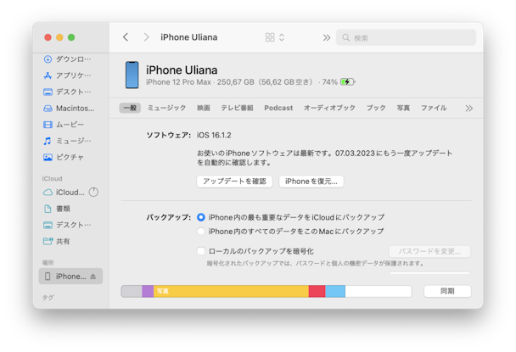Click the white free space storage segment
The height and width of the screenshot is (352, 516).
[379, 291]
